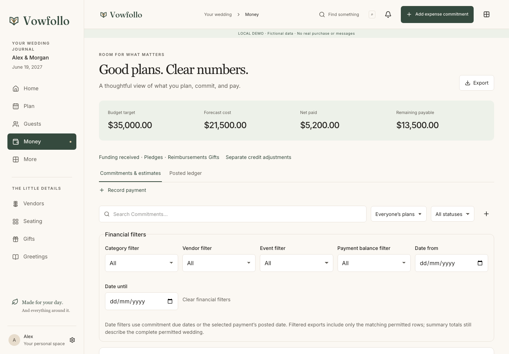Click the keyboard shortcut badge beside Find something
509x354 pixels.
point(372,15)
